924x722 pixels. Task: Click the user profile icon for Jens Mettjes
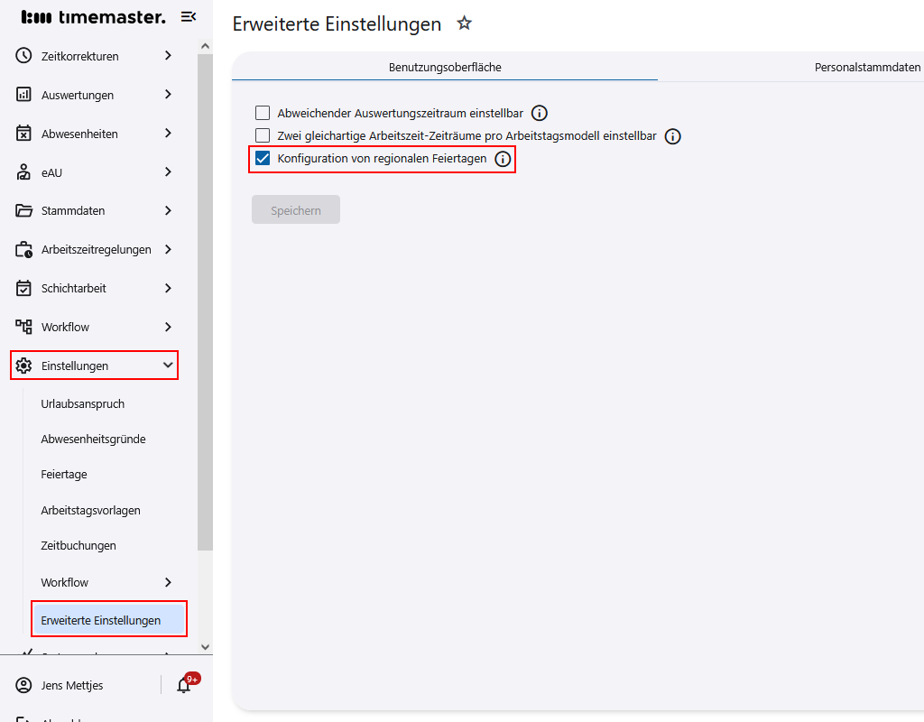(x=24, y=685)
